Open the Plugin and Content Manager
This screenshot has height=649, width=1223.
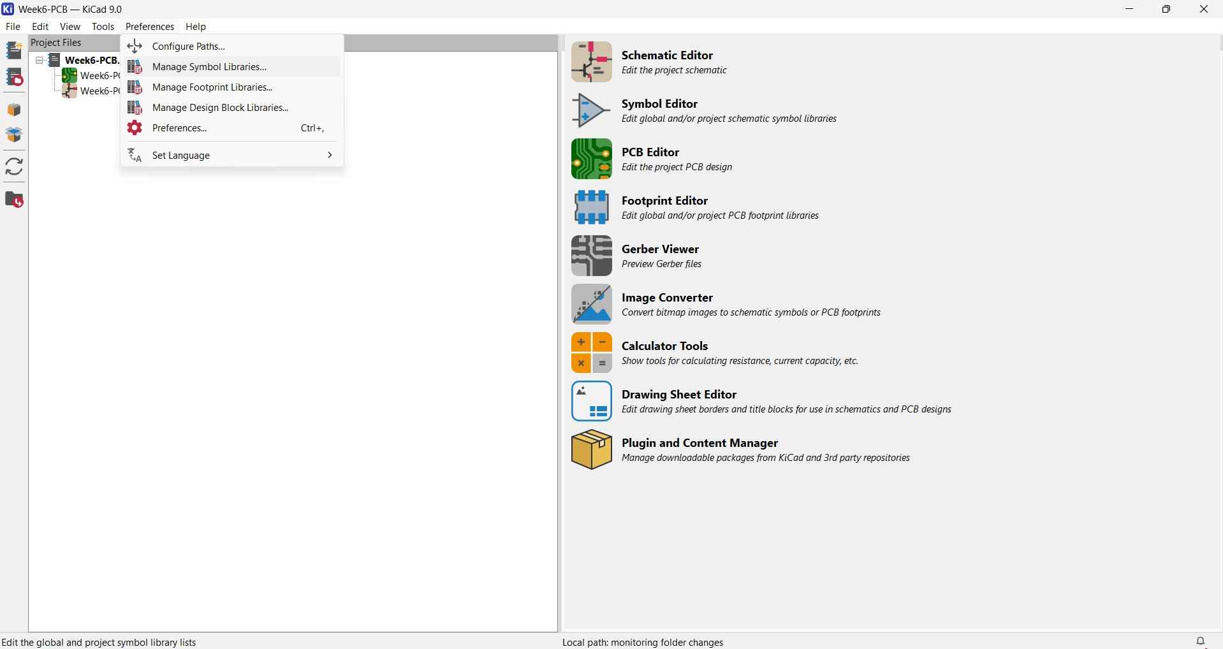(699, 449)
